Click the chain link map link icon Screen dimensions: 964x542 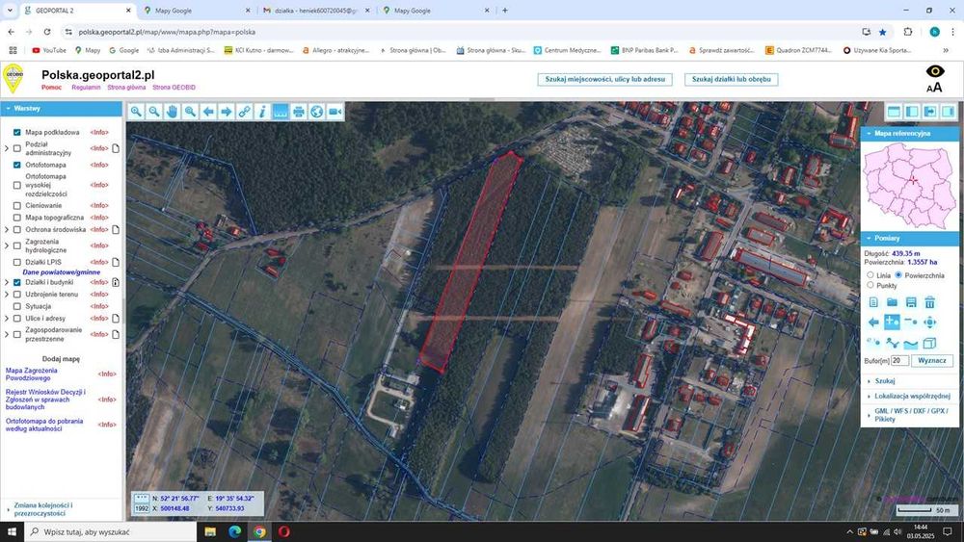pos(245,112)
